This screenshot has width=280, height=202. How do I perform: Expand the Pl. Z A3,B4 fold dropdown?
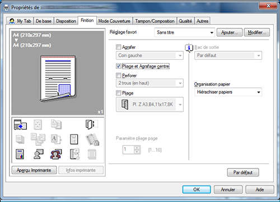[150, 104]
